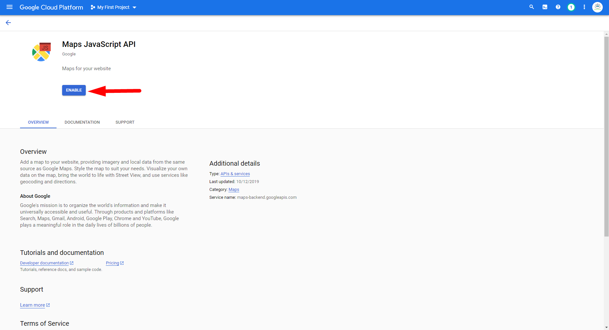
Task: Open the My First Project selector dropdown
Action: click(113, 7)
